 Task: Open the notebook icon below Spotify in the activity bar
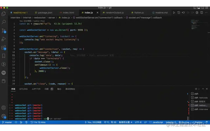pos(4,81)
